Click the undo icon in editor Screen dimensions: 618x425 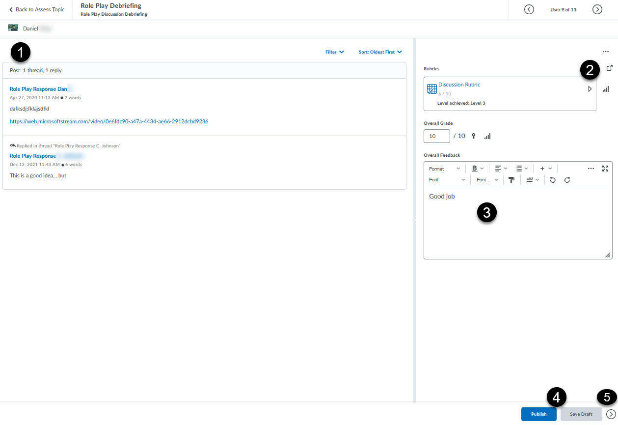pyautogui.click(x=553, y=180)
